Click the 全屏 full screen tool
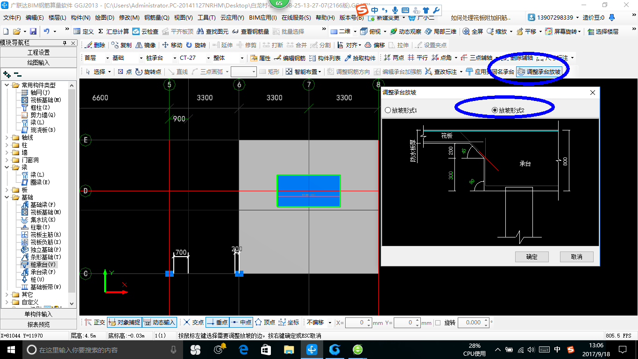Image resolution: width=638 pixels, height=359 pixels. coord(473,31)
